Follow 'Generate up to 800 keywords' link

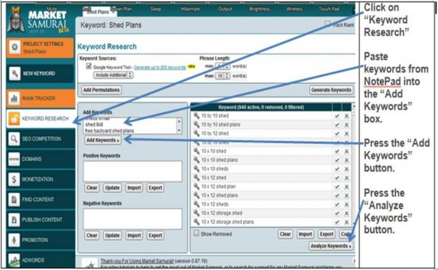click(160, 67)
